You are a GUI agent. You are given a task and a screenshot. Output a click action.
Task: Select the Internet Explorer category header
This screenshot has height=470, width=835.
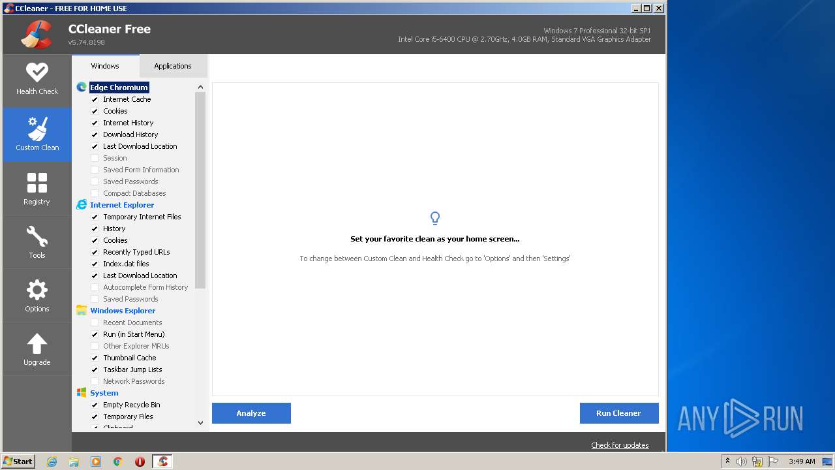[x=122, y=205]
